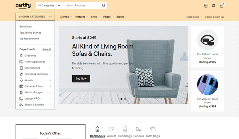Select the Handbags icon
The height and width of the screenshot is (139, 239).
pyautogui.click(x=125, y=129)
